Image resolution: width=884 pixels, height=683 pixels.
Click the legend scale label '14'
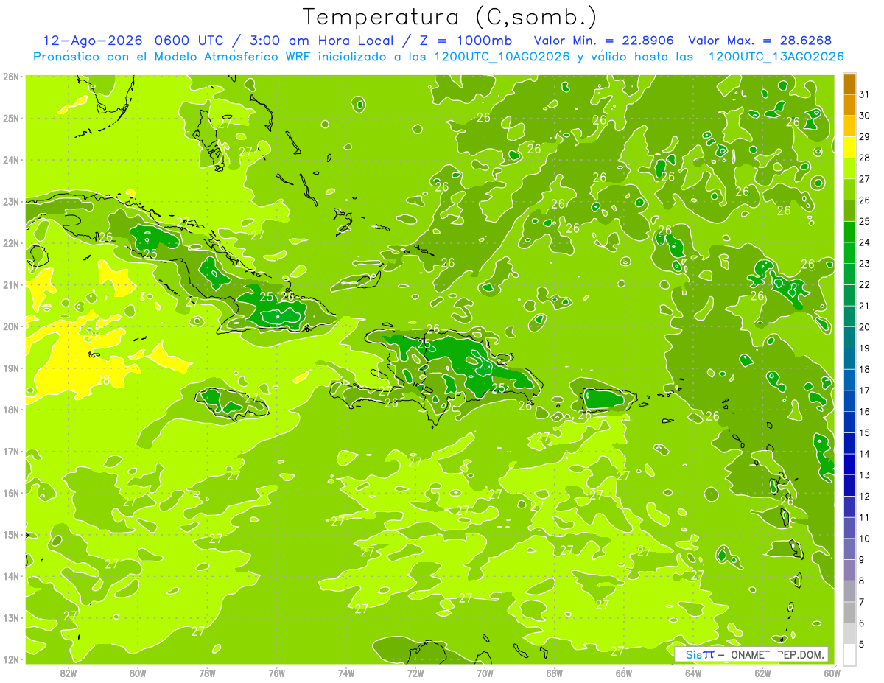[x=865, y=454]
